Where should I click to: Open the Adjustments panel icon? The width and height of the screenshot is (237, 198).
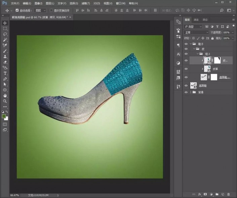(x=179, y=63)
